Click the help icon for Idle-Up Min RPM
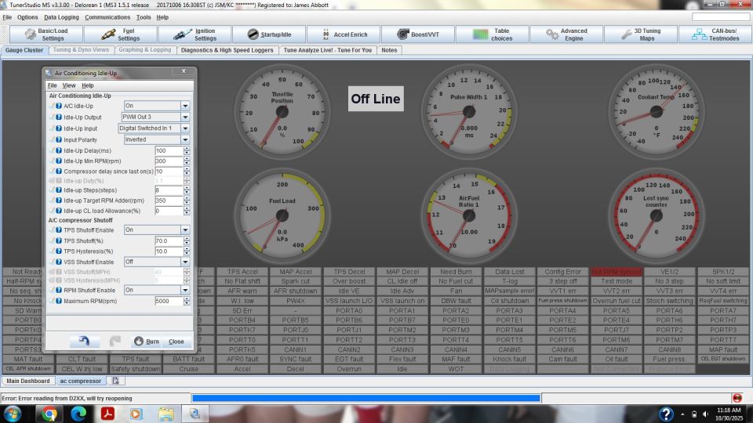Viewport: 753px width, 423px height. click(x=59, y=161)
